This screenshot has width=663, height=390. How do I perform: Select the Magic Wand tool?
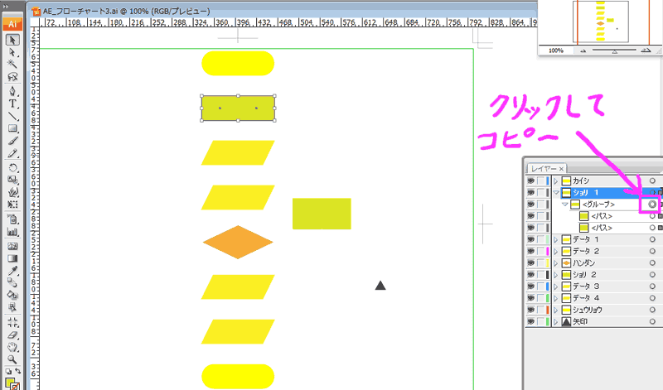(x=12, y=65)
